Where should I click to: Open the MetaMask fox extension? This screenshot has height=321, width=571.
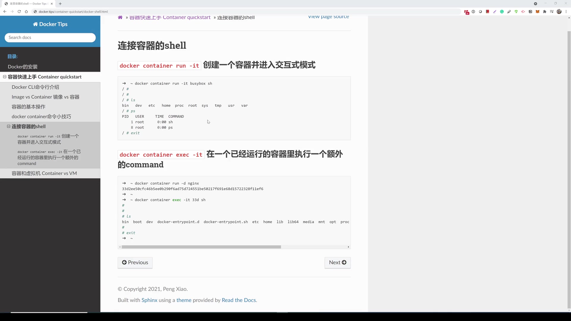[x=537, y=12]
